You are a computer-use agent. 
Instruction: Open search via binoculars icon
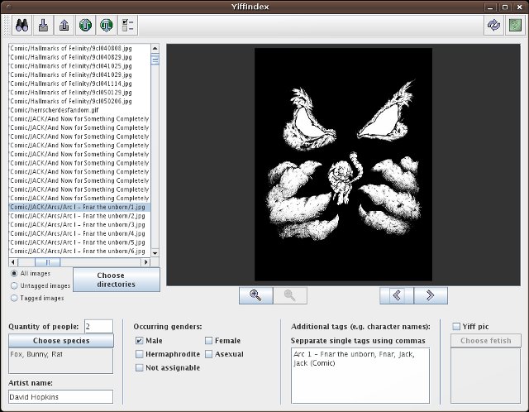click(x=22, y=26)
